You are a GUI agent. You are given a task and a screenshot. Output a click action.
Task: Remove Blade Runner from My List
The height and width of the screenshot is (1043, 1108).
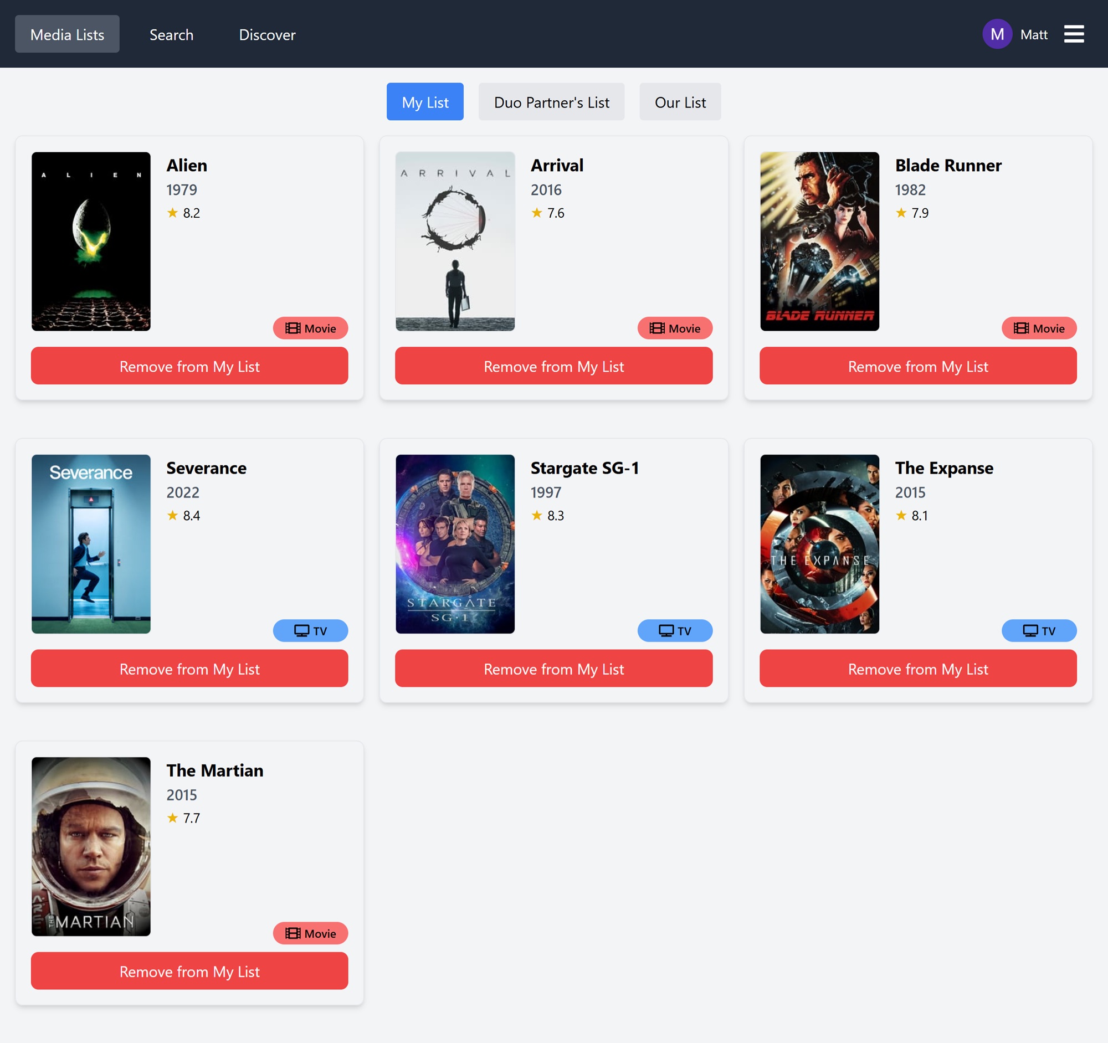[x=918, y=366]
